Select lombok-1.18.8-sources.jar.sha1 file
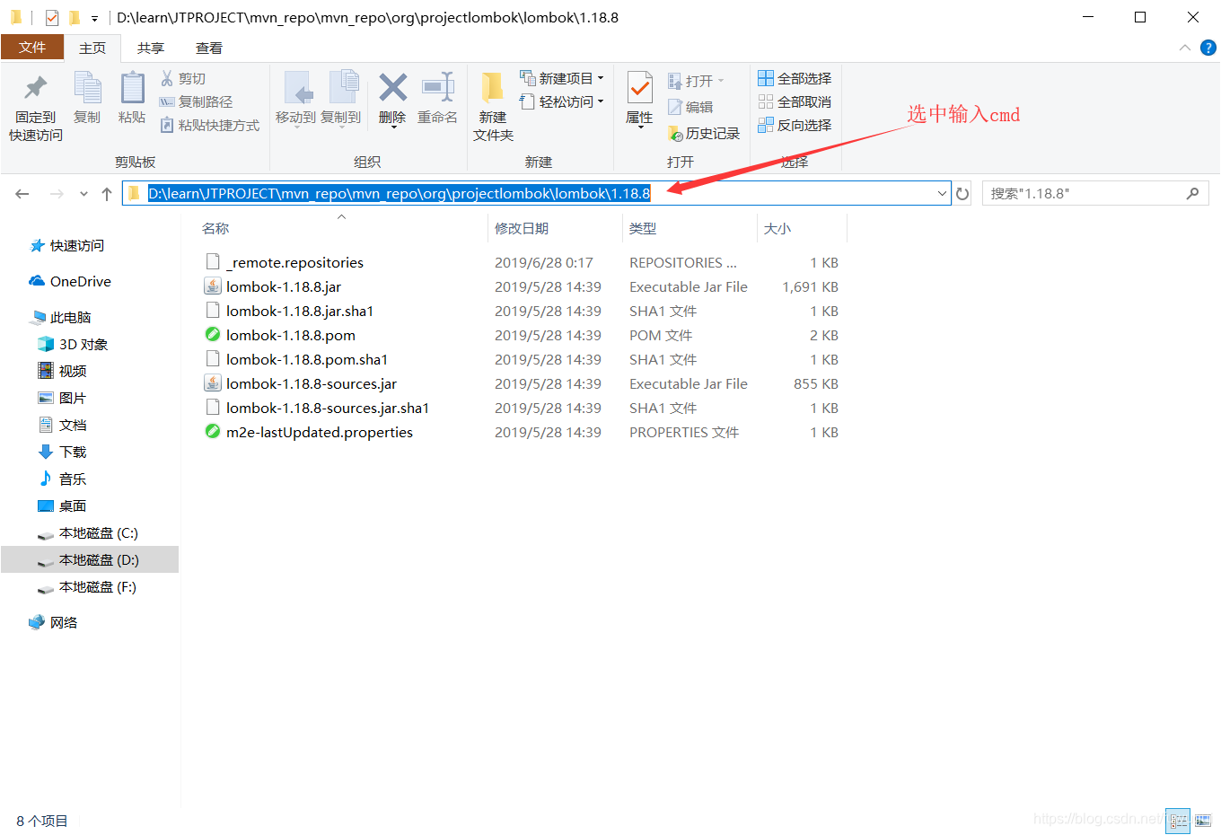1221x835 pixels. click(328, 408)
